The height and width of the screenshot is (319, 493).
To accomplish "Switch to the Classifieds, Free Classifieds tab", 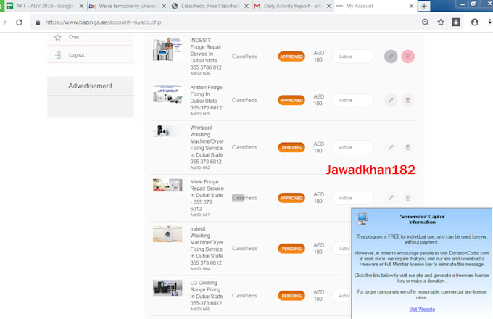I will pyautogui.click(x=210, y=6).
